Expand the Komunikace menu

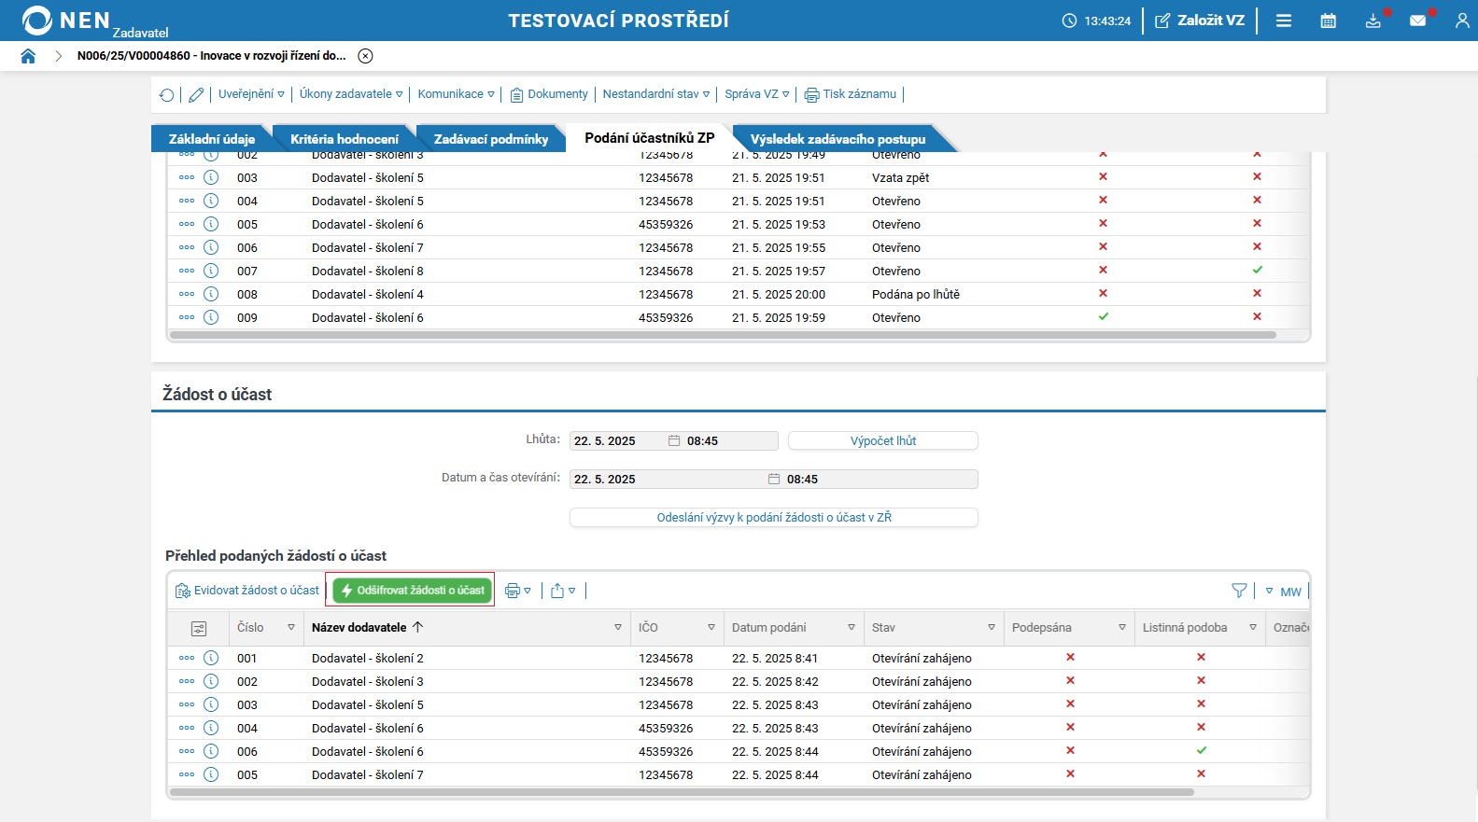pyautogui.click(x=456, y=94)
